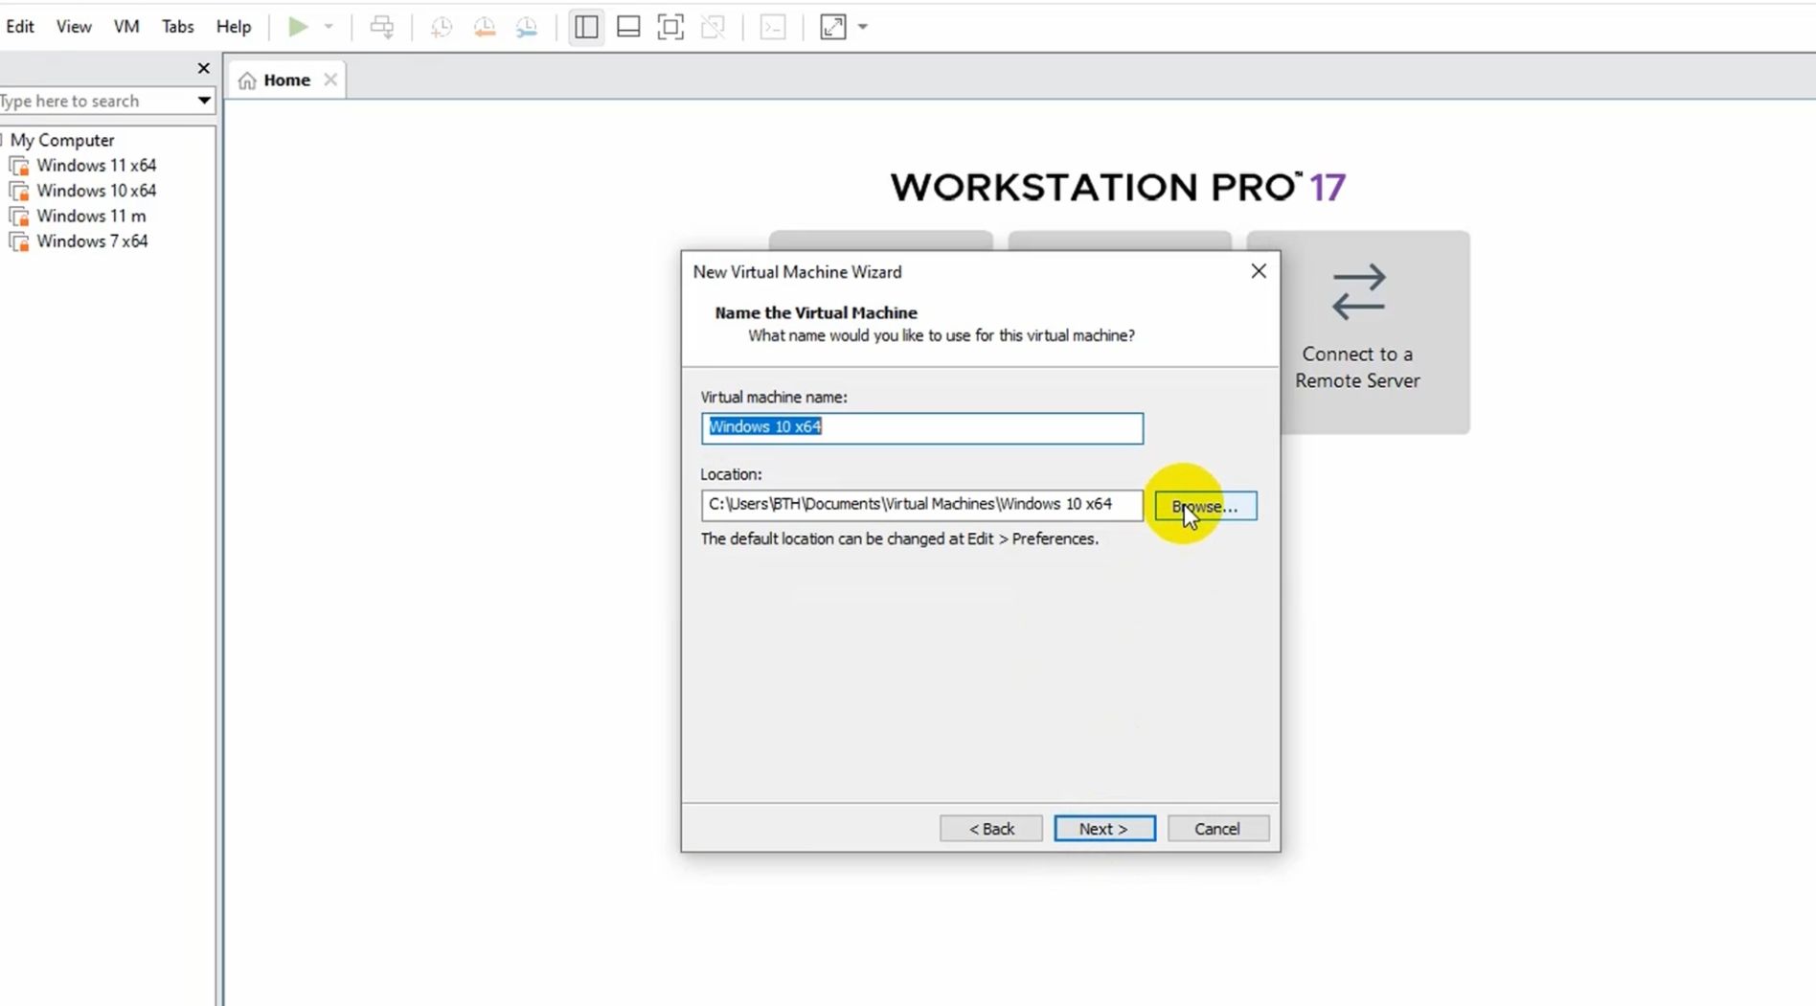Click the Windows 7 x64 VM icon
This screenshot has width=1816, height=1006.
(19, 241)
